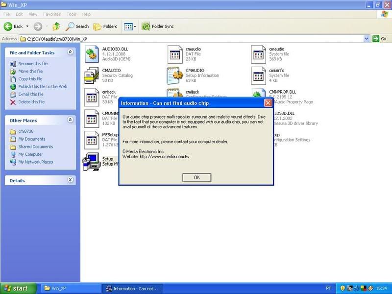392x294 pixels.
Task: Expand the address bar dropdown list
Action: [x=367, y=39]
